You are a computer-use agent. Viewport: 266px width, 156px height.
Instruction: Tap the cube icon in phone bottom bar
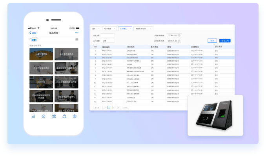tap(44, 116)
